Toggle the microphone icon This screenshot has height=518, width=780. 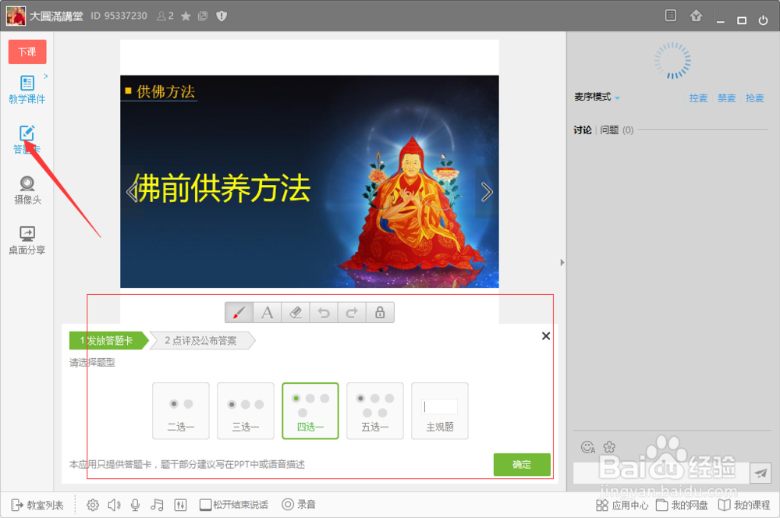point(135,505)
